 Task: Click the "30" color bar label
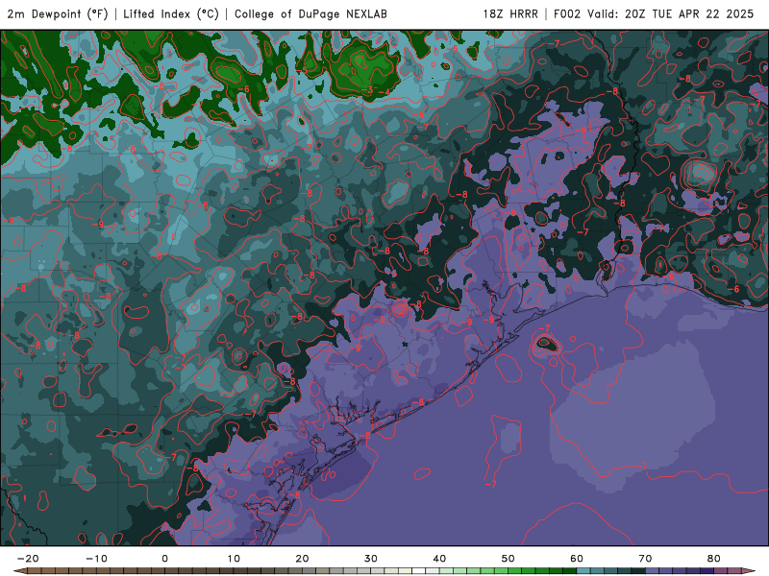coord(371,559)
